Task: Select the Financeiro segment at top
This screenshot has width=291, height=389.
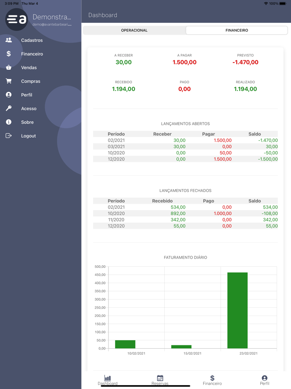Action: (237, 30)
